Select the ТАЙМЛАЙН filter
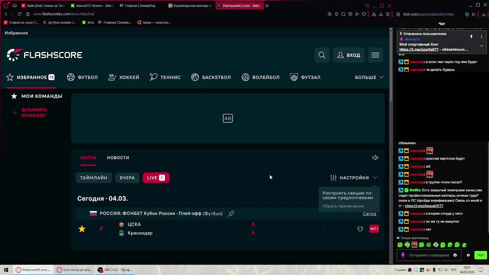 pyautogui.click(x=94, y=178)
